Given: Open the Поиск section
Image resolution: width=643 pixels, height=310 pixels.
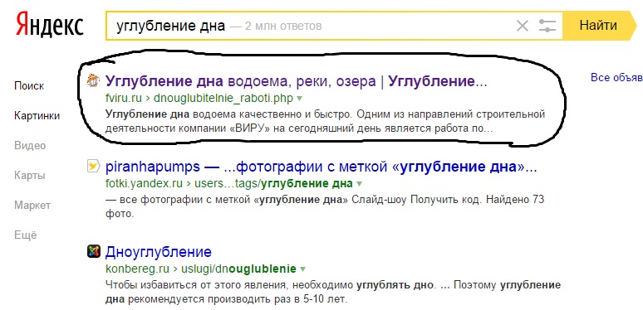Looking at the screenshot, I should click(x=29, y=86).
